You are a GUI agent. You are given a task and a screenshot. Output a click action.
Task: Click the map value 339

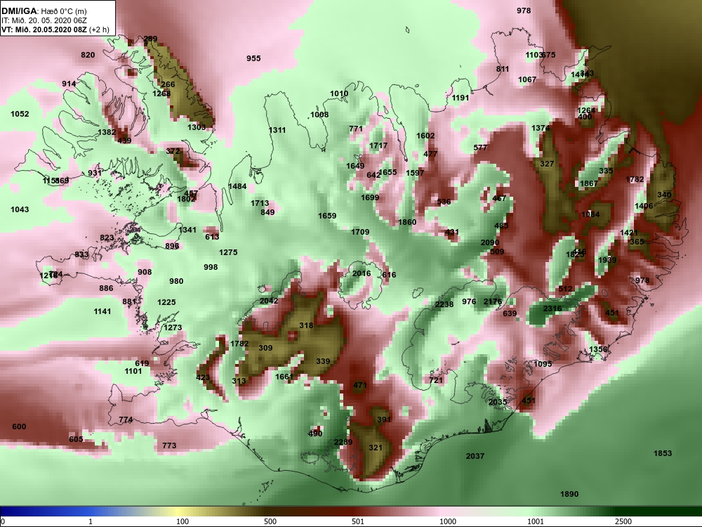click(x=323, y=361)
